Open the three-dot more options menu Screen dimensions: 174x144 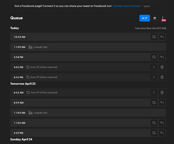click(163, 18)
